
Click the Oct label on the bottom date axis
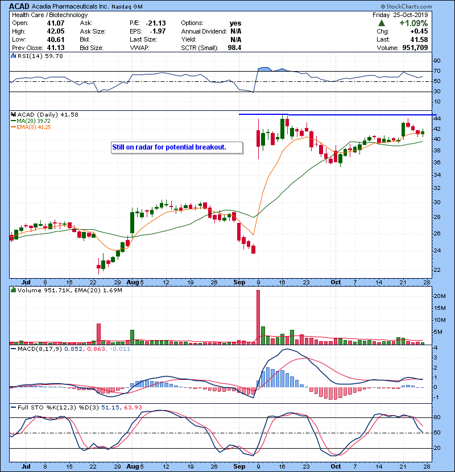(336, 466)
